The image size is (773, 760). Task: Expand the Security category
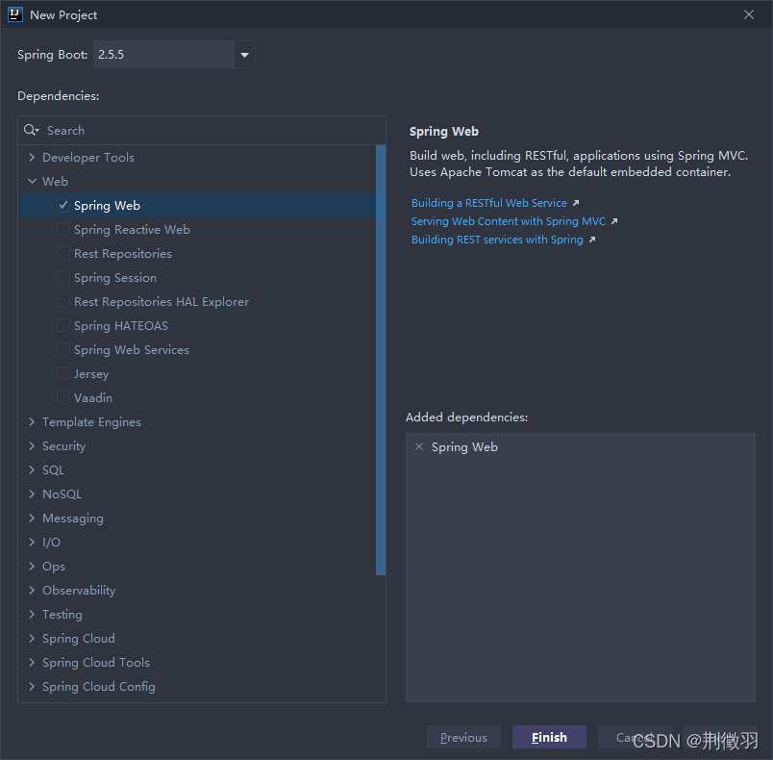coord(32,445)
